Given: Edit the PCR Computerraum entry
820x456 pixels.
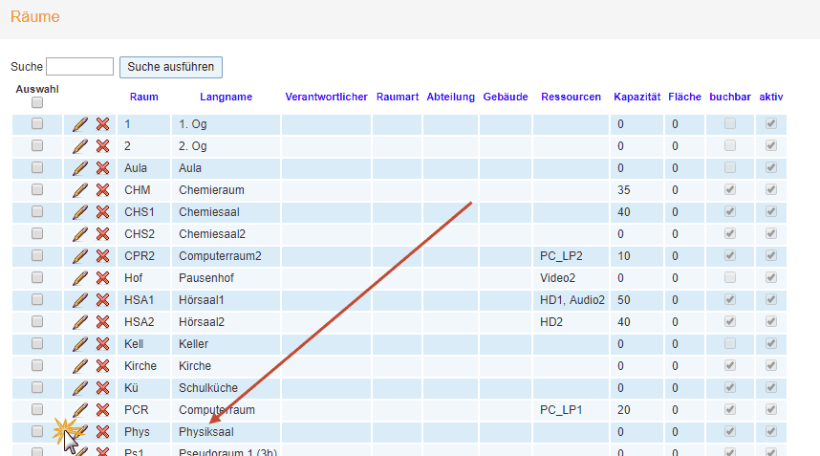Looking at the screenshot, I should tap(80, 410).
